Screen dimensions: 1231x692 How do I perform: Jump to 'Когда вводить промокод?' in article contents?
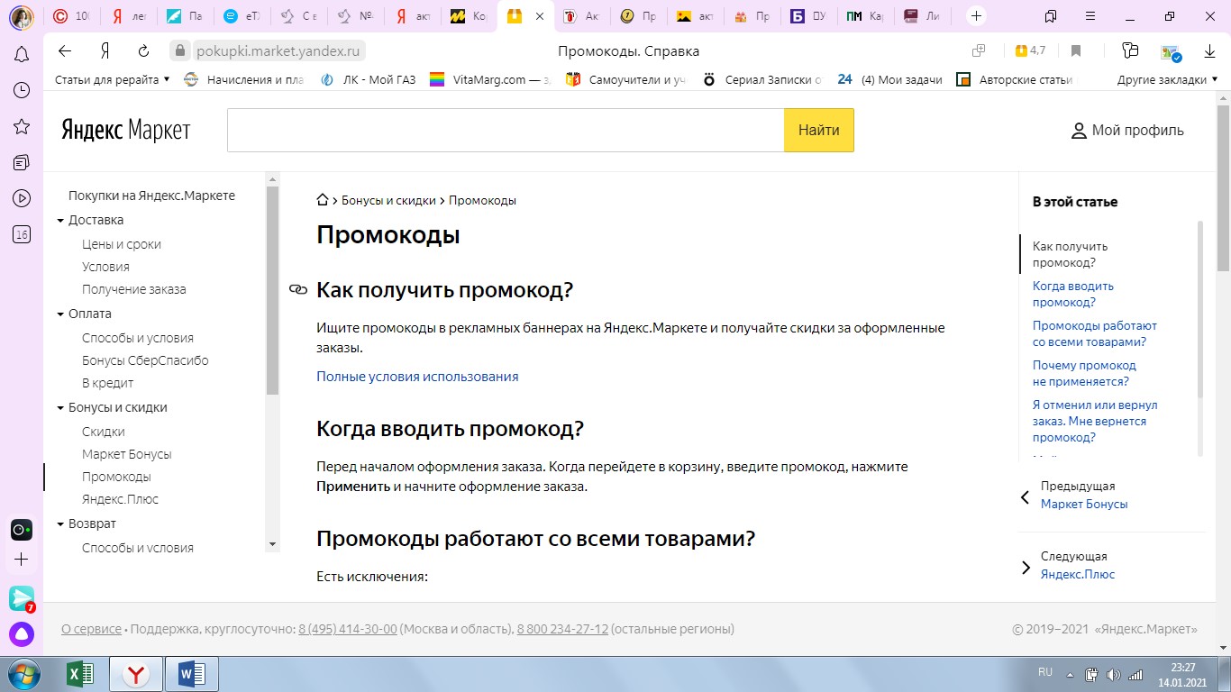pos(1073,294)
